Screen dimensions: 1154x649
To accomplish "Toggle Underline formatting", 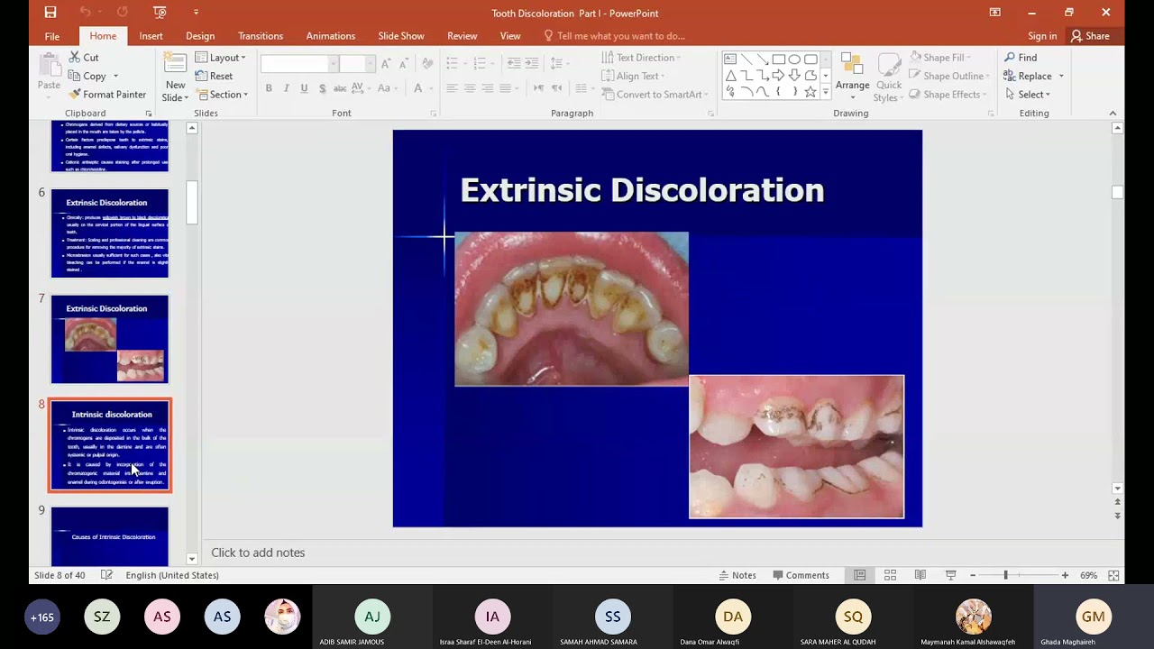I will [x=304, y=88].
